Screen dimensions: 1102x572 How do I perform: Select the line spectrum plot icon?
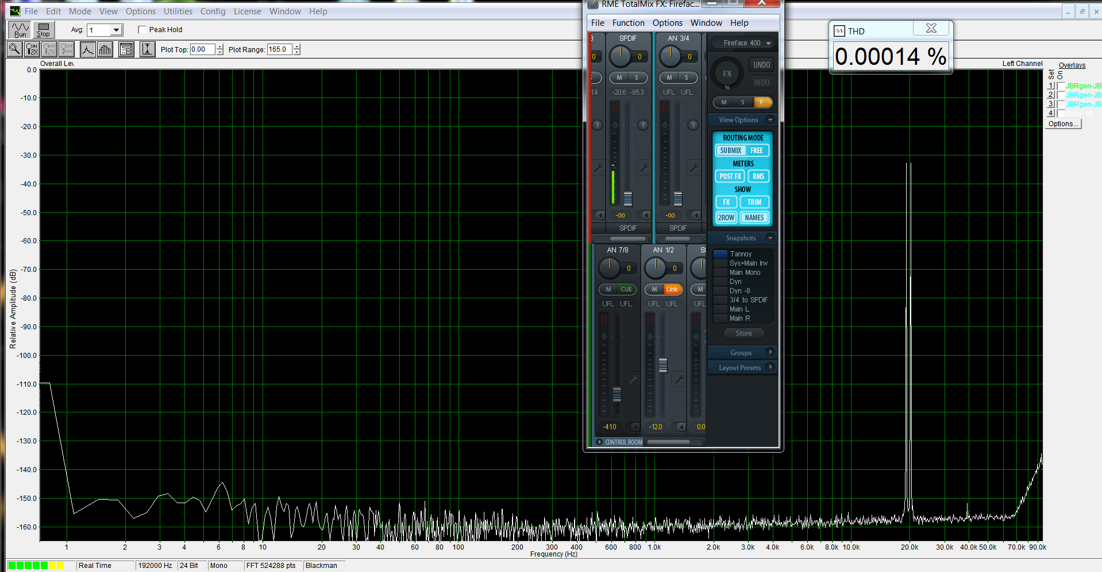[x=87, y=49]
